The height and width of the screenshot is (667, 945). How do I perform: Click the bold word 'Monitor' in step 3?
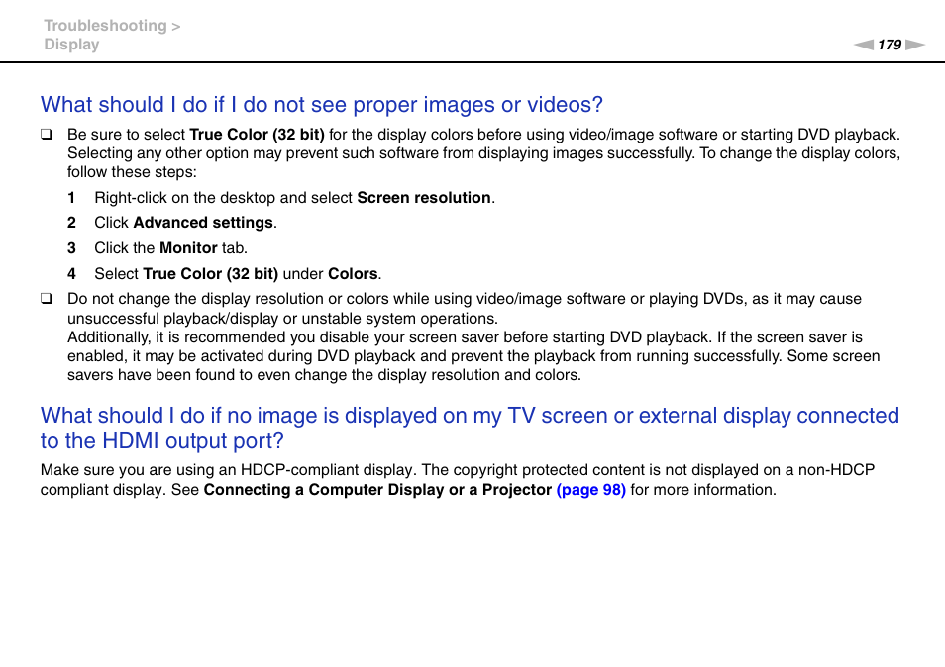click(x=188, y=248)
